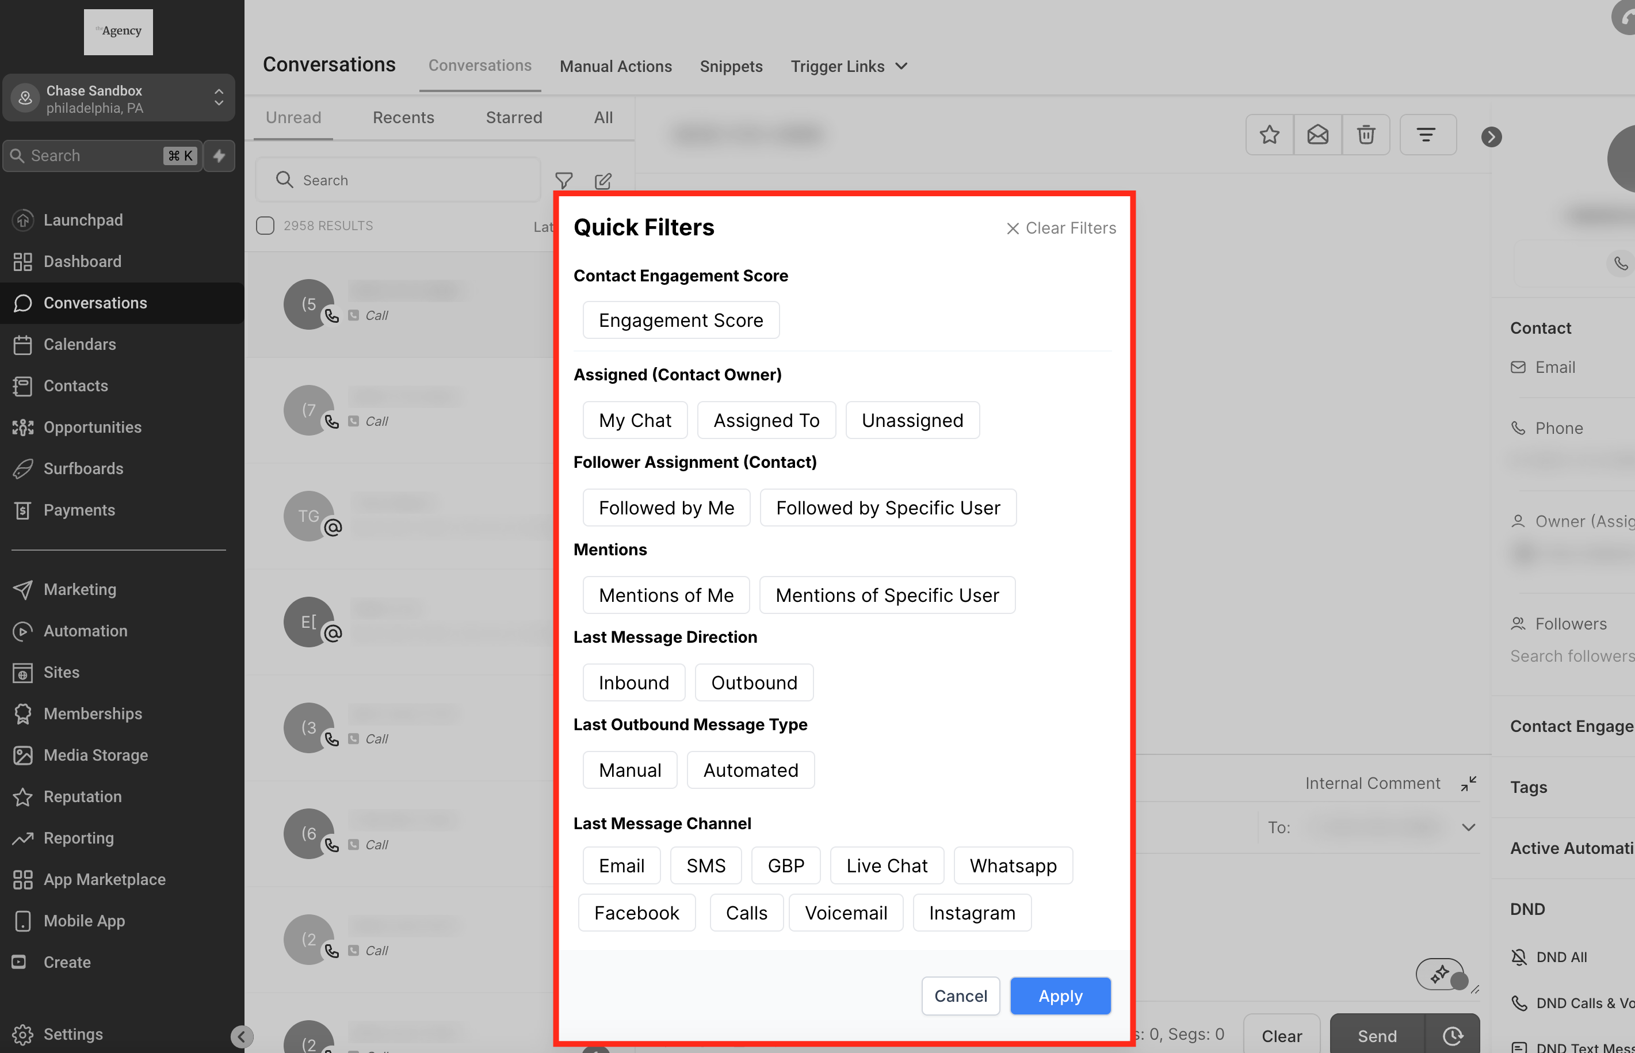Click the lightning bolt quick actions icon

(219, 156)
